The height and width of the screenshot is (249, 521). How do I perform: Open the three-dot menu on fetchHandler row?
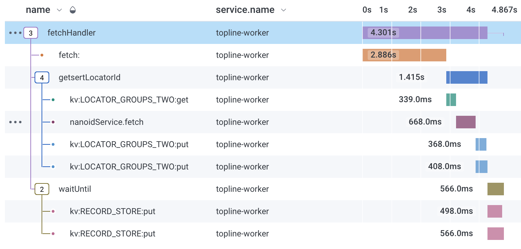point(15,33)
